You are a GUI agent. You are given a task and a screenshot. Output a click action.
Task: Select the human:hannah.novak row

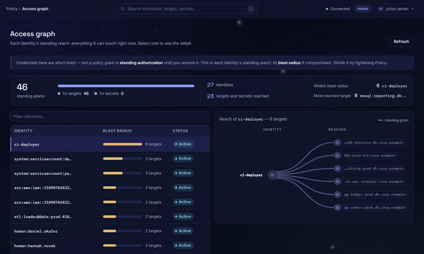[110, 246]
